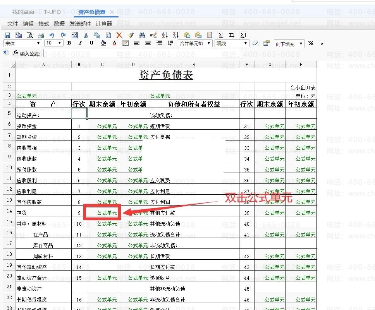Toggle Bold formatting
This screenshot has width=375, height=310.
pyautogui.click(x=69, y=43)
